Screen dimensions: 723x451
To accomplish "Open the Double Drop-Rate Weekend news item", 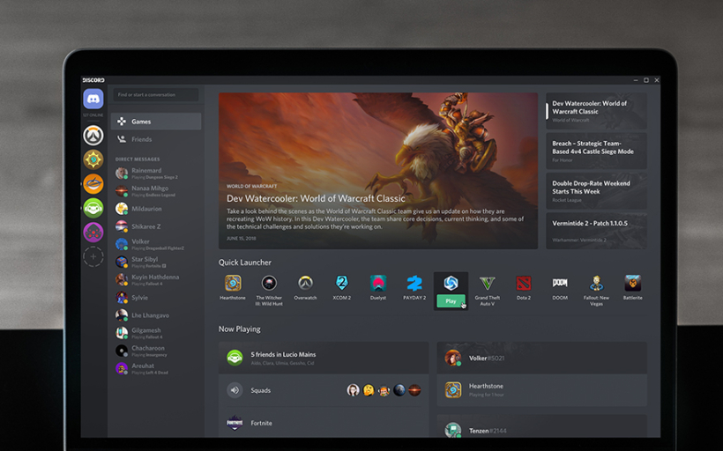I will click(x=596, y=191).
